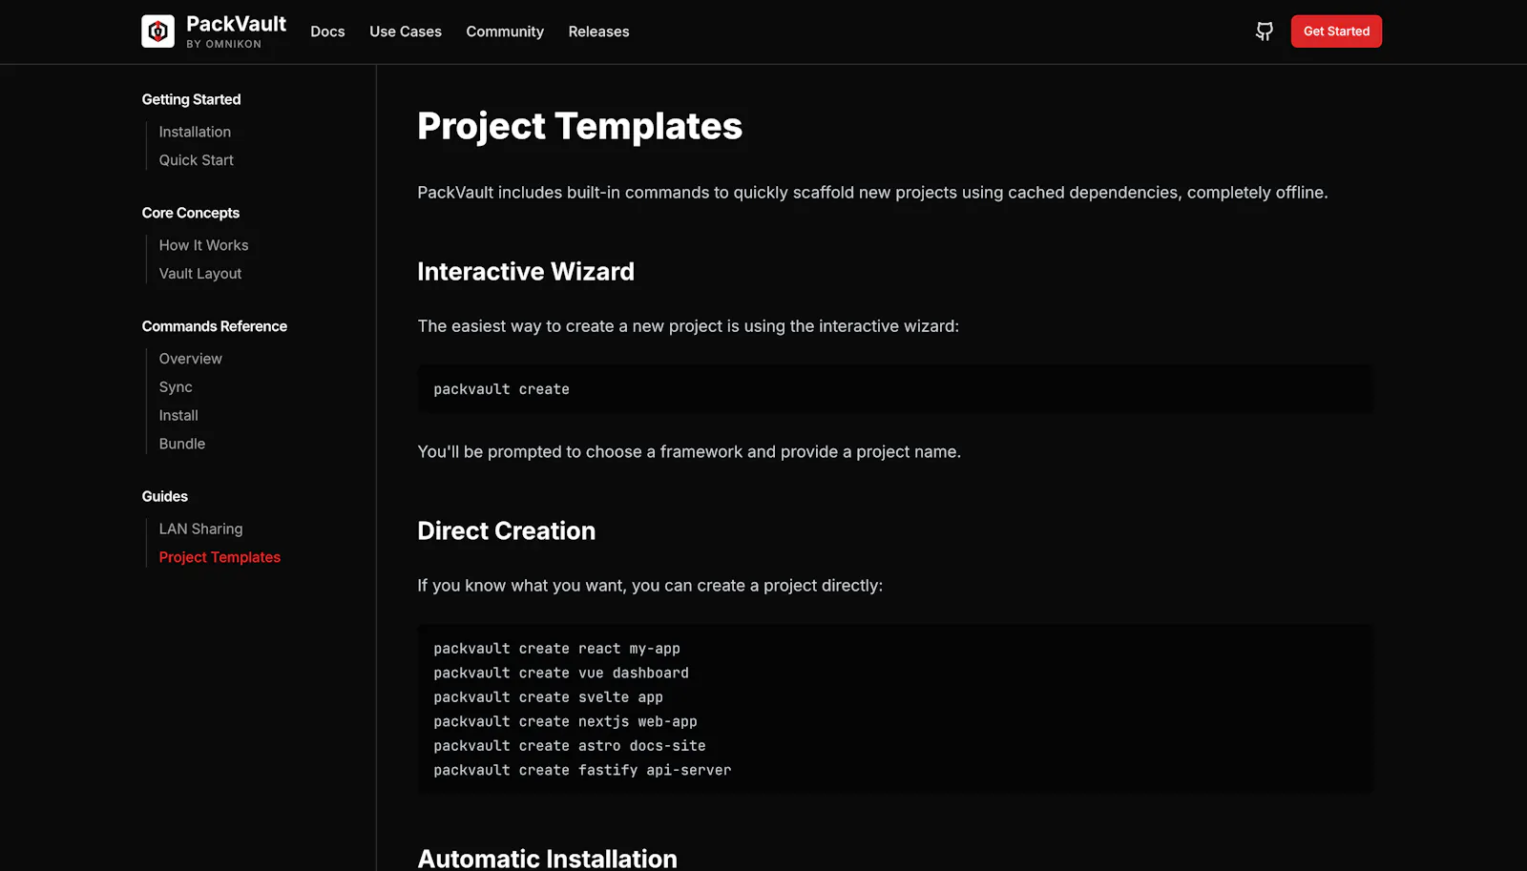Click the "packvault create react my-app" line

[x=556, y=649]
